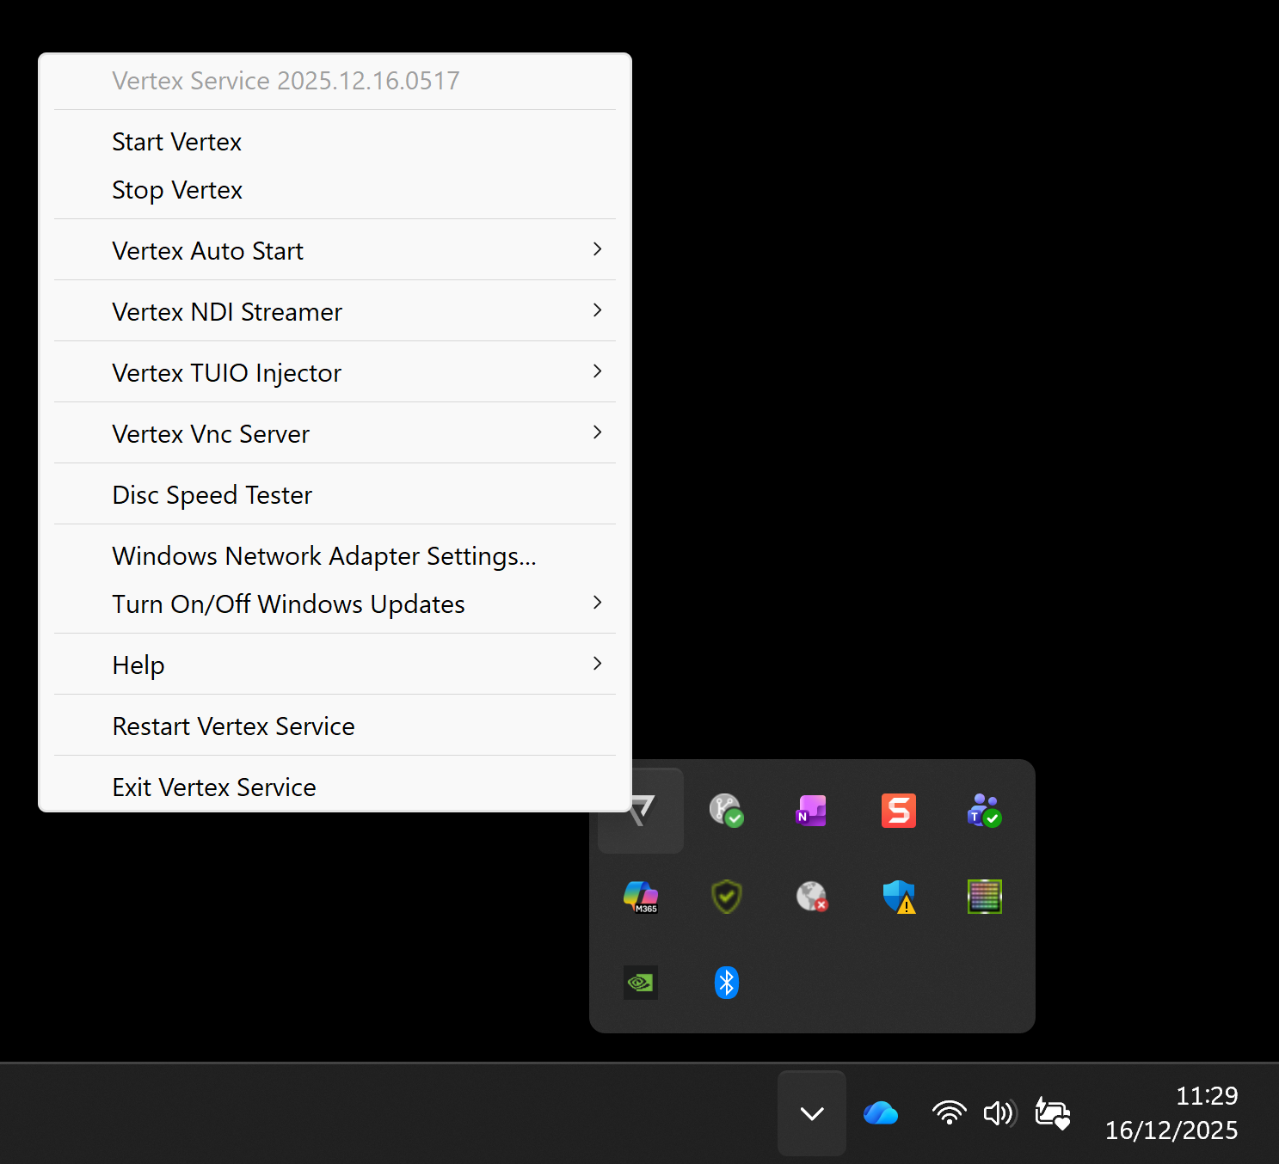Click the volume icon in the taskbar
Viewport: 1279px width, 1164px height.
click(998, 1112)
